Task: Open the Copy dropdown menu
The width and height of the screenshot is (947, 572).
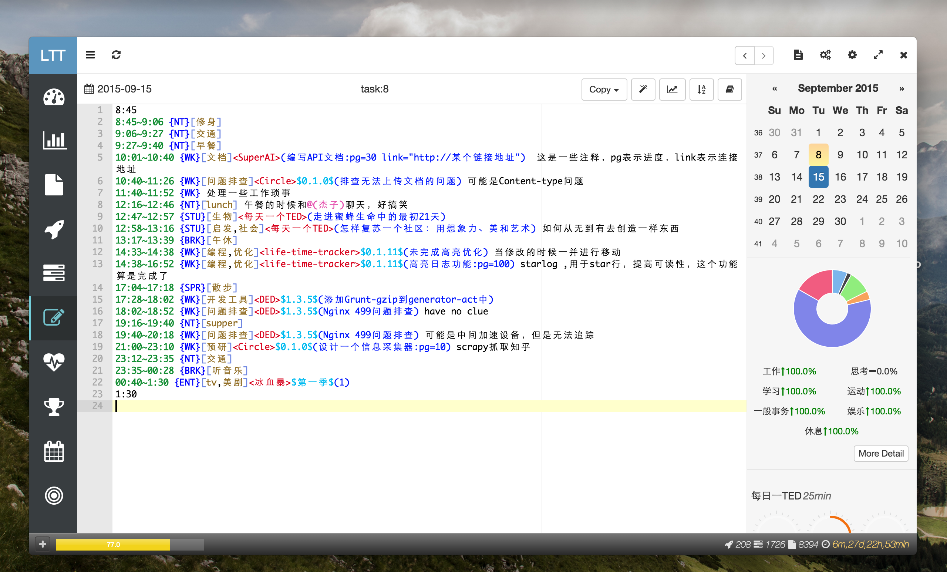Action: tap(604, 89)
